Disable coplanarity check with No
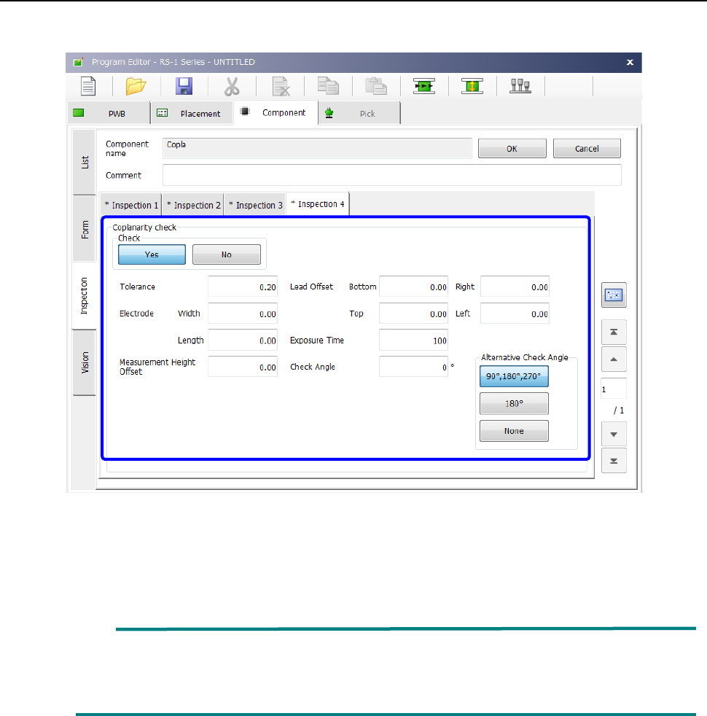Viewport: 707px width, 716px height. [x=227, y=254]
